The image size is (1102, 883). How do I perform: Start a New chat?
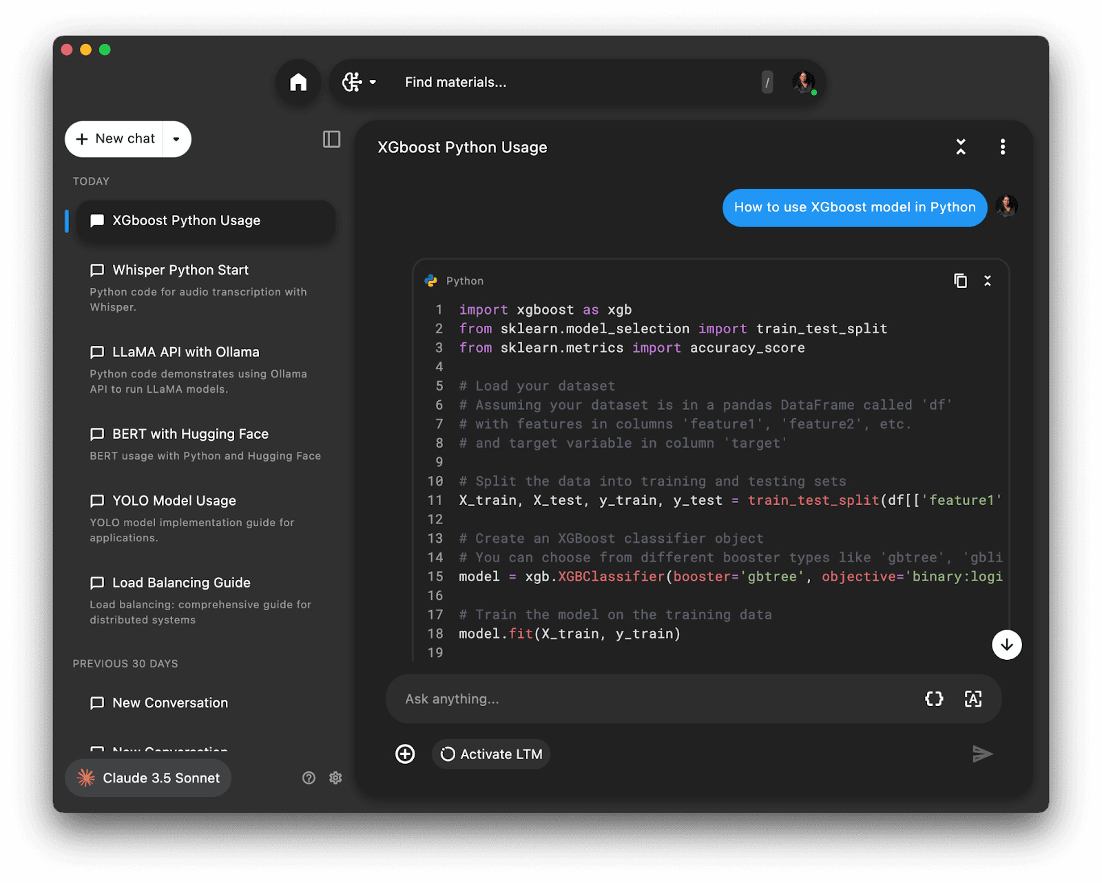(115, 139)
